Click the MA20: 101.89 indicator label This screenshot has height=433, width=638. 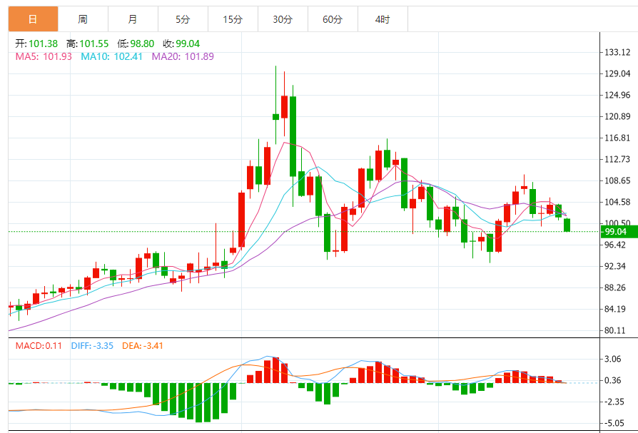183,56
